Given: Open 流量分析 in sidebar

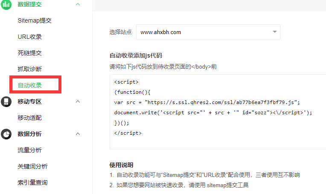Looking at the screenshot, I should pos(30,150).
